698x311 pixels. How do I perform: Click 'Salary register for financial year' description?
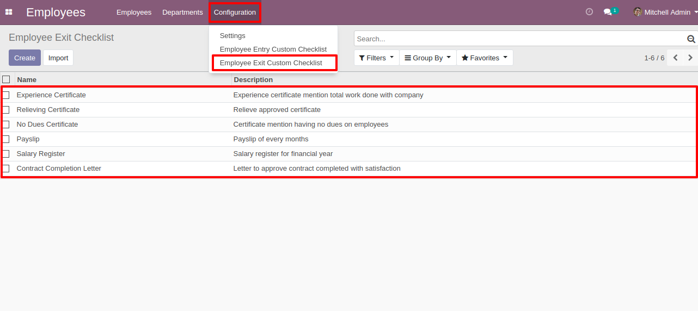(283, 154)
